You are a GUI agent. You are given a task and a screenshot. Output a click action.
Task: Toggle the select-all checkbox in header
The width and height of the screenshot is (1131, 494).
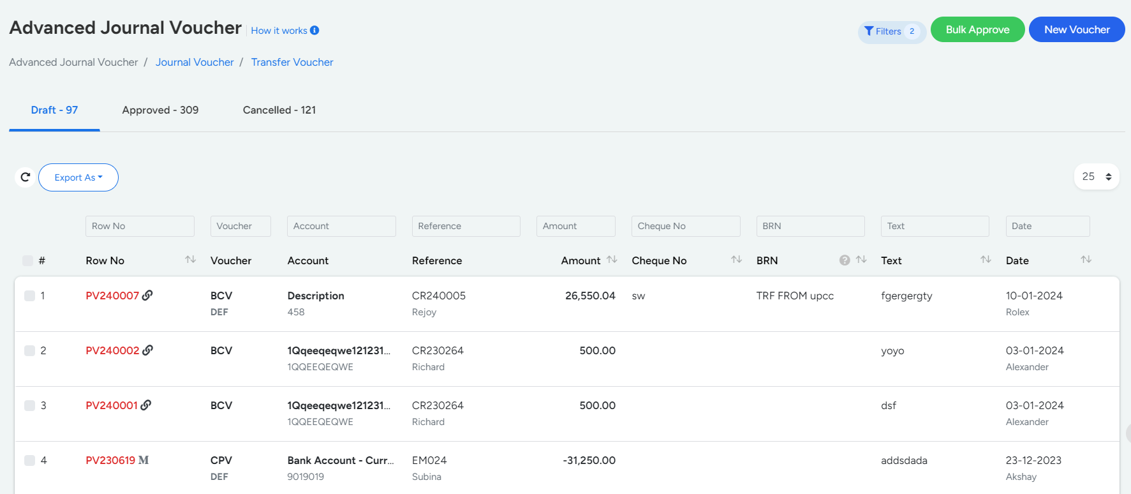pyautogui.click(x=27, y=260)
